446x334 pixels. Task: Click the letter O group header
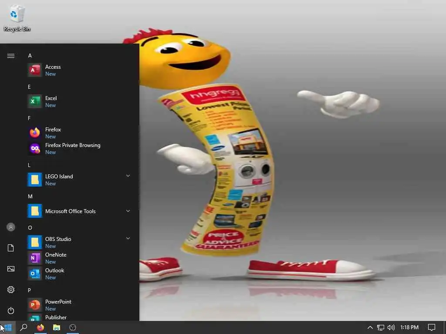(x=30, y=228)
